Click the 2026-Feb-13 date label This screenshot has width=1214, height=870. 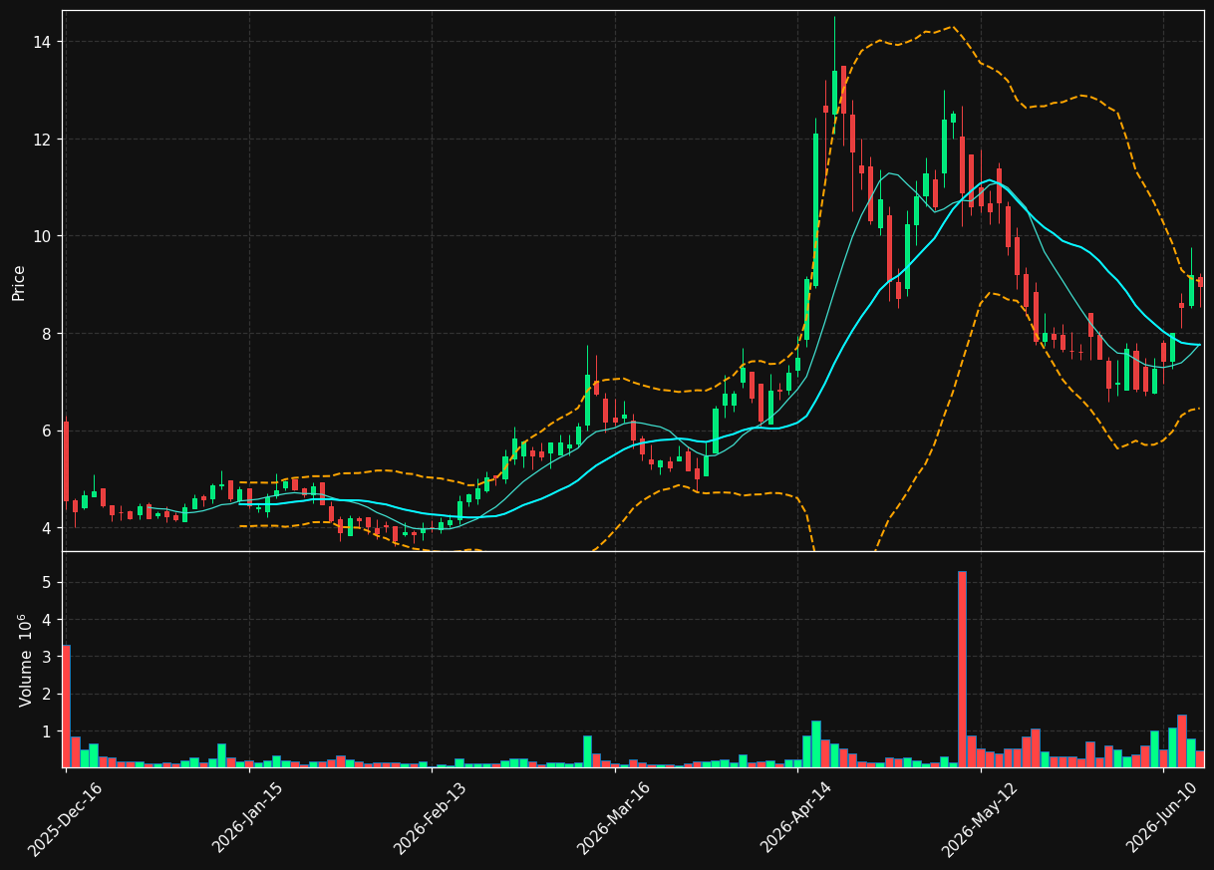pos(431,818)
